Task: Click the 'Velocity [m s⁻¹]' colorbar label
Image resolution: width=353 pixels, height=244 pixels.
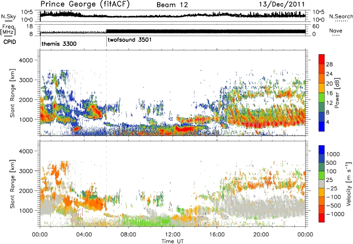Action: (349, 184)
